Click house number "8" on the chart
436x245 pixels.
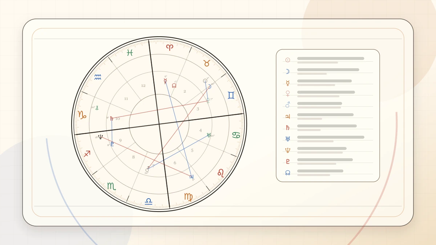[133, 157]
